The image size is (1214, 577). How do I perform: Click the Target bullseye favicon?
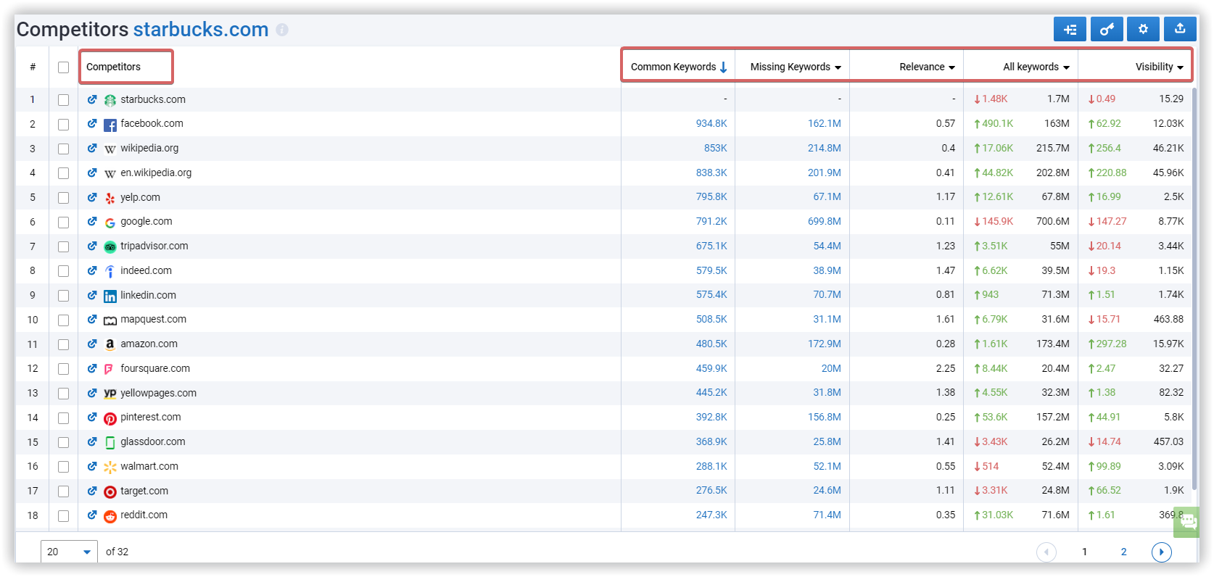tap(110, 491)
